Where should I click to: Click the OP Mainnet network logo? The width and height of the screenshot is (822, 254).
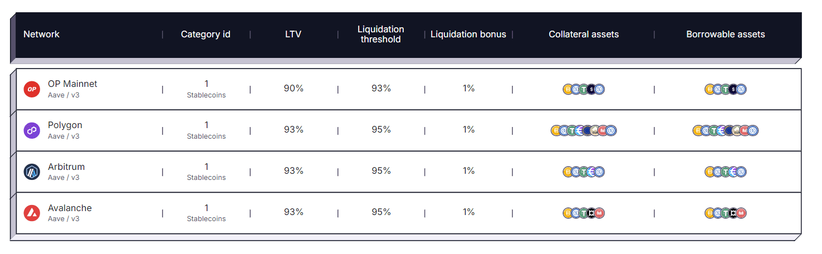coord(32,89)
